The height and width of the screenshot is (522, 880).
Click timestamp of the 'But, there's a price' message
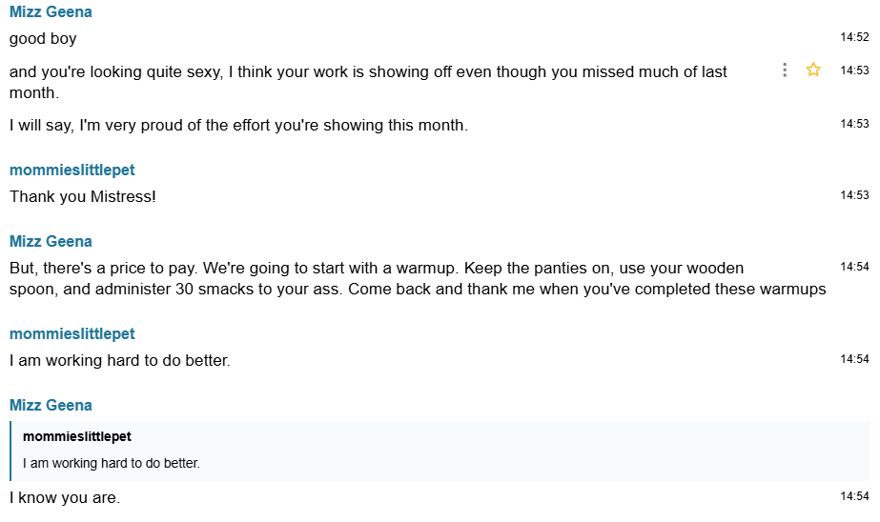854,267
